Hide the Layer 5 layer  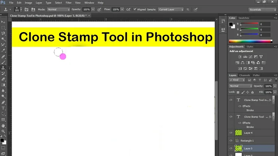(x=231, y=148)
